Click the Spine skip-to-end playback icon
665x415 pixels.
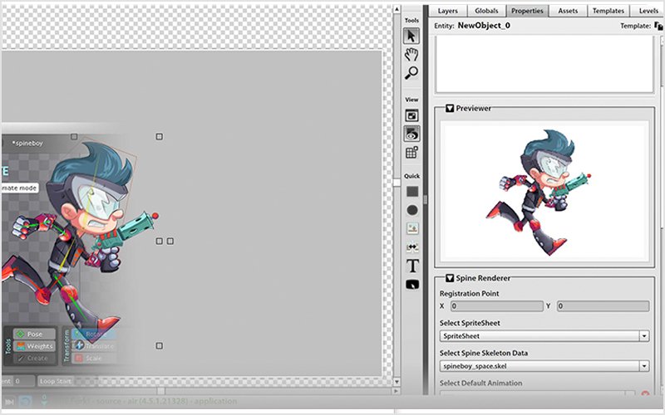[9, 402]
